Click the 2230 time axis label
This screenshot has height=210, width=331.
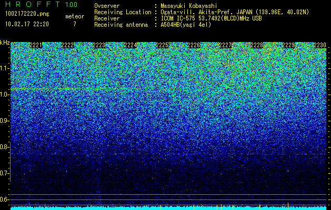320,45
